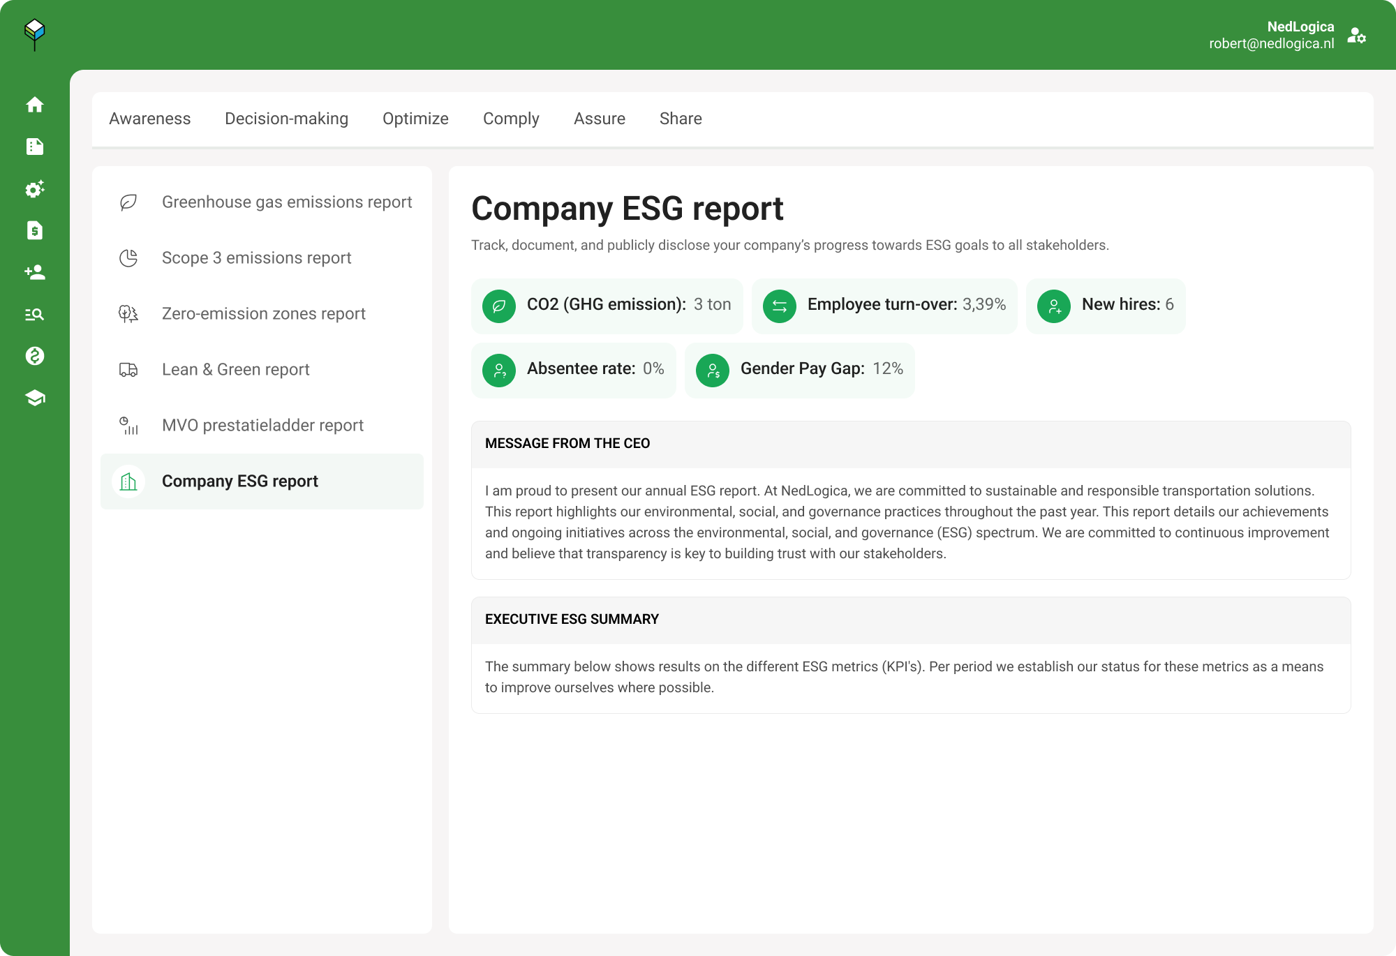
Task: Click the Gender Pay Gap: 12% metric
Action: tap(800, 370)
